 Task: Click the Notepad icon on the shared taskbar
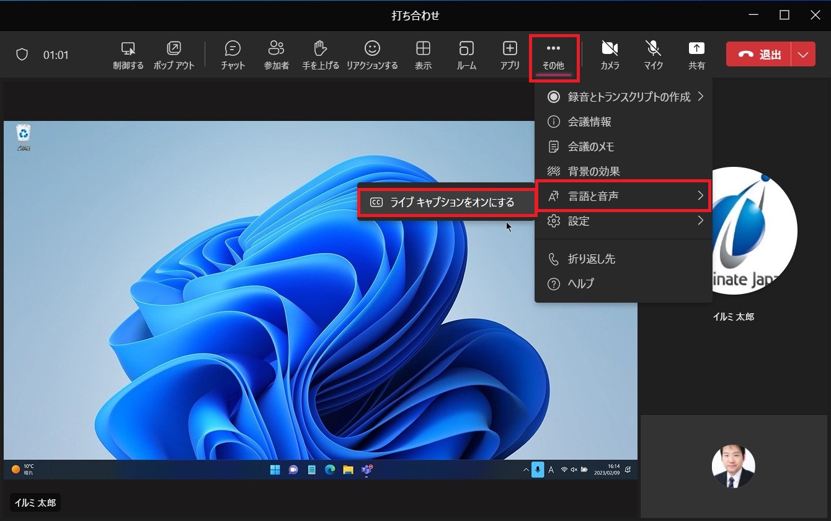pyautogui.click(x=312, y=470)
